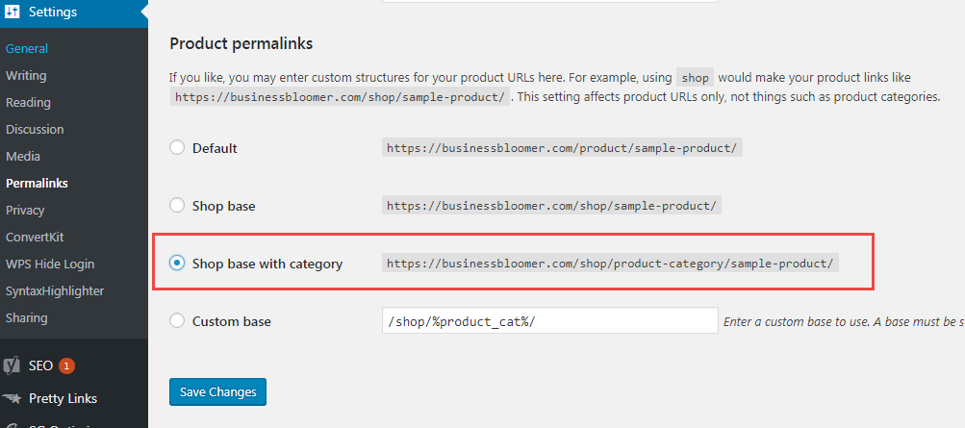Viewport: 965px width, 428px height.
Task: Open the Privacy settings link
Action: pos(25,211)
